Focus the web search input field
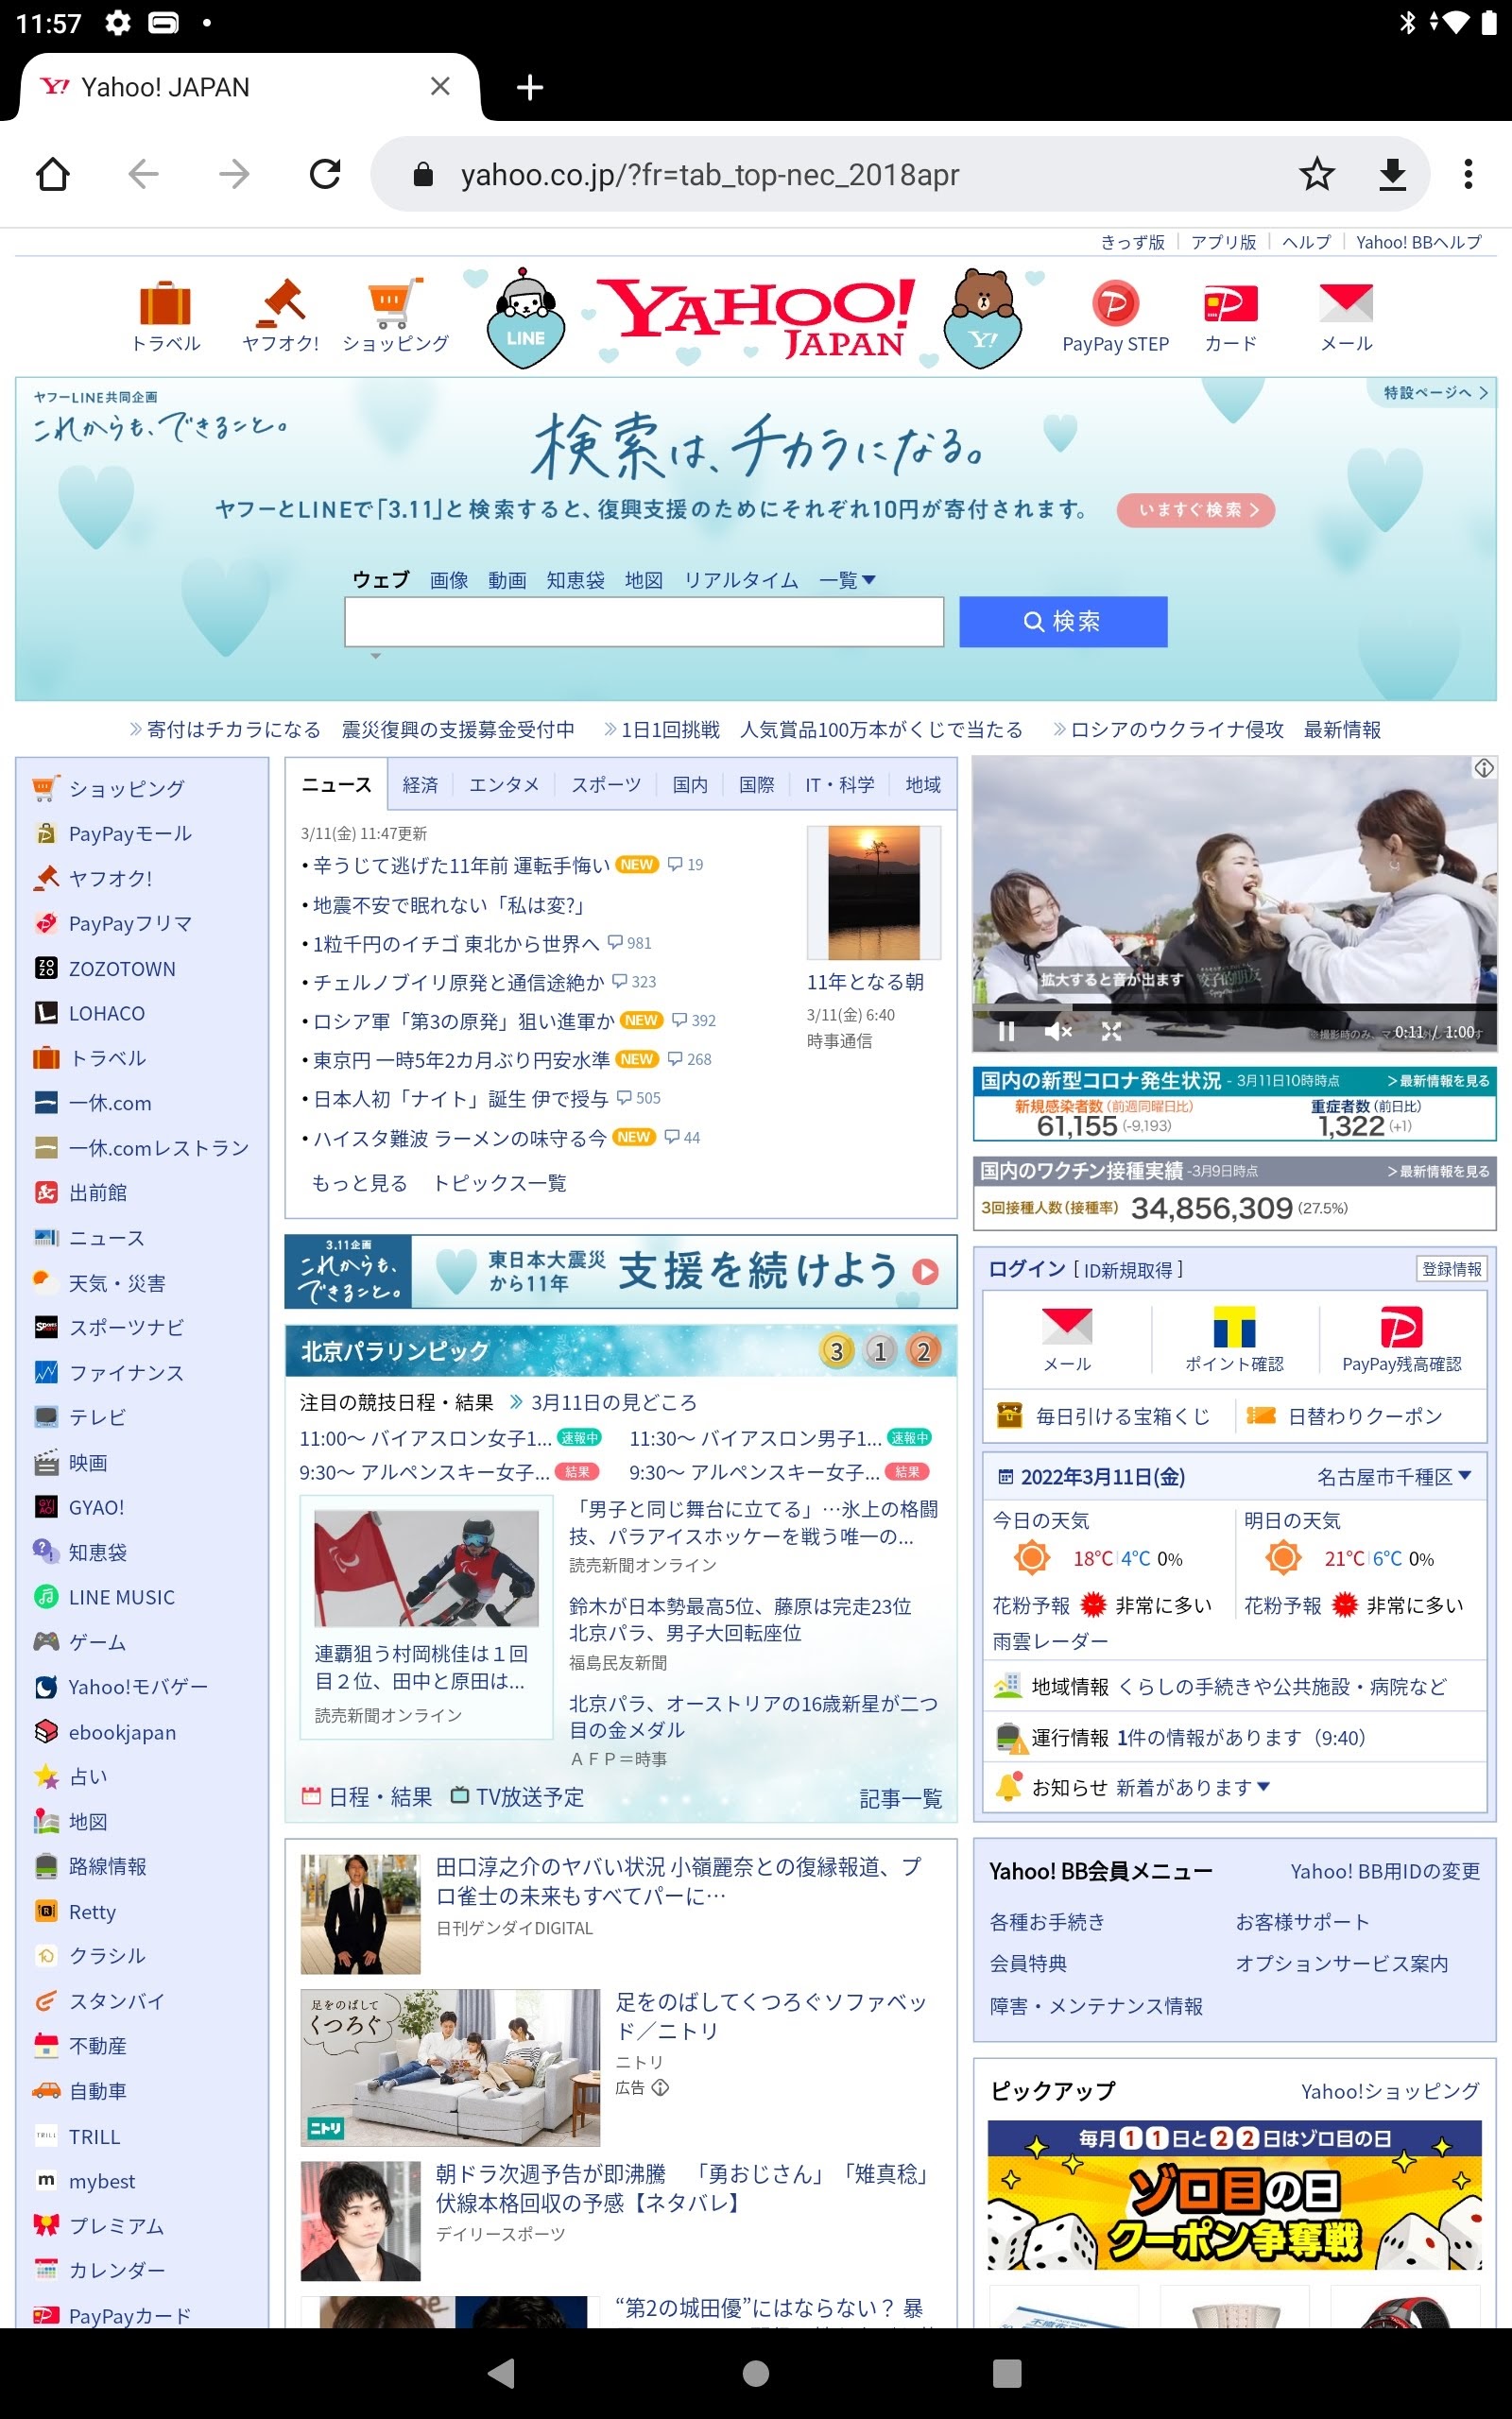 tap(644, 622)
